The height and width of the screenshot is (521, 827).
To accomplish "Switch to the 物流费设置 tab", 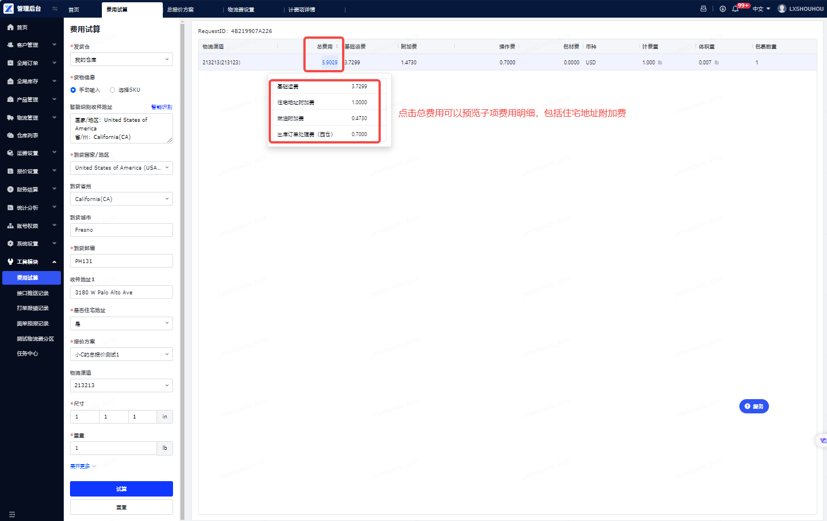I will click(241, 10).
